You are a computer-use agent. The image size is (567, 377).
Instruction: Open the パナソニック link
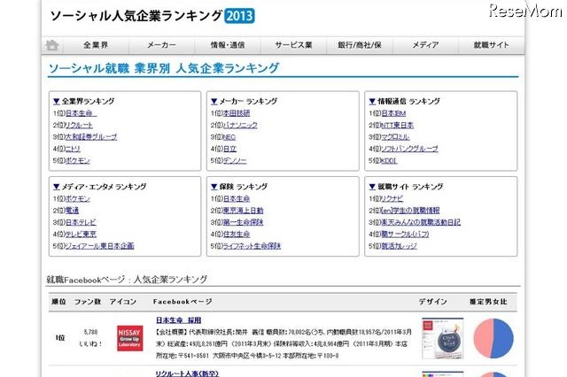click(240, 126)
